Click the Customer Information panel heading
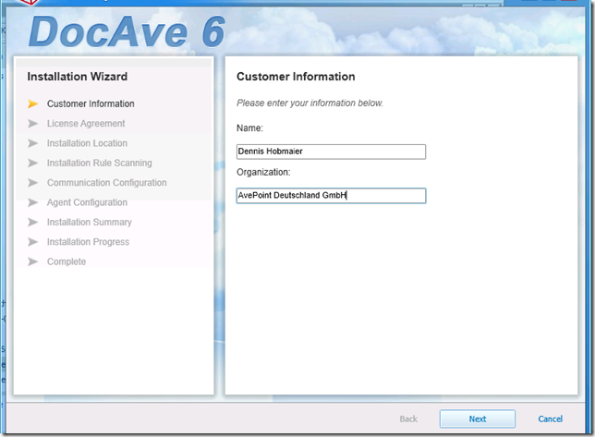This screenshot has width=595, height=437. (x=296, y=77)
